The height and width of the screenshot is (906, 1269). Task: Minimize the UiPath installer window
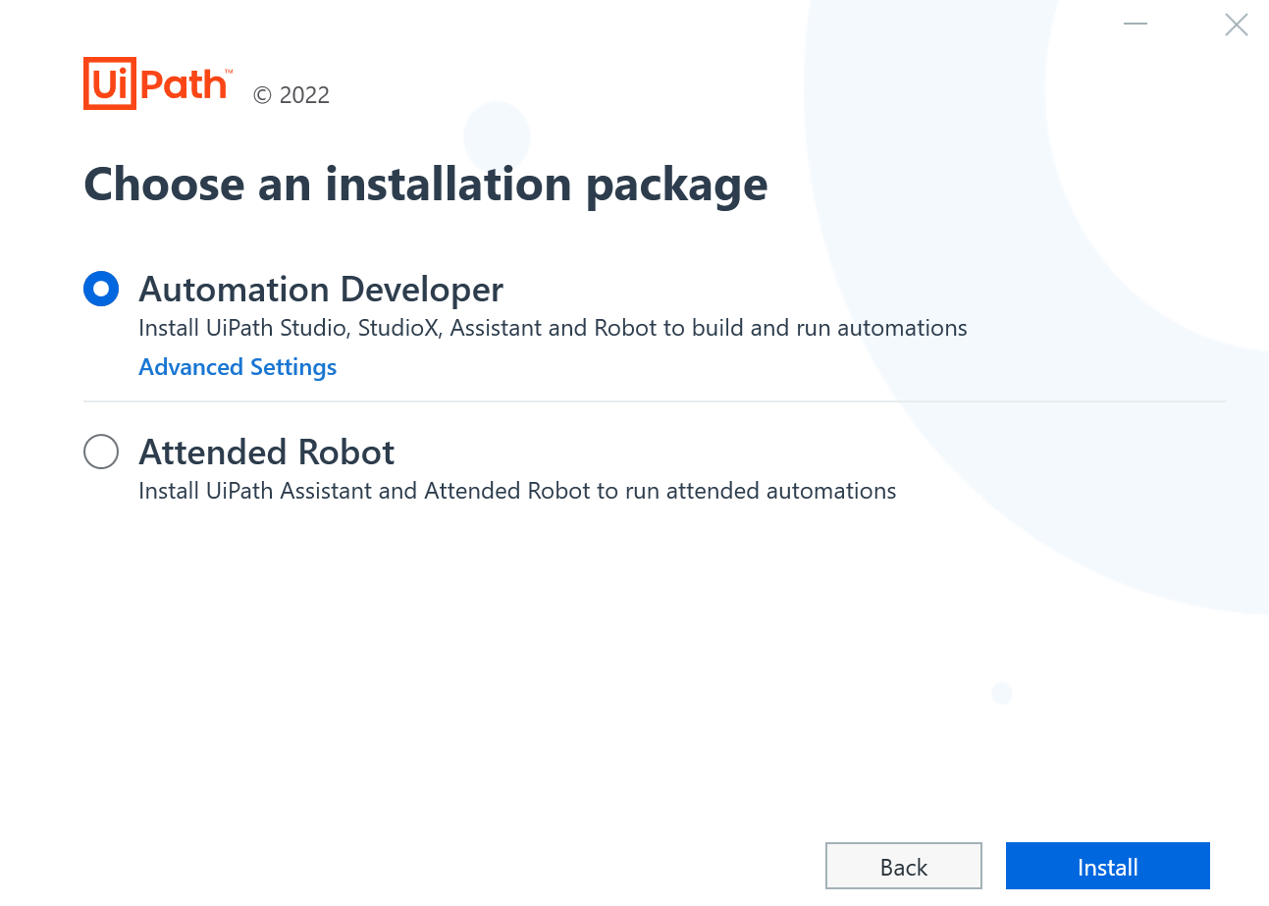[1136, 24]
